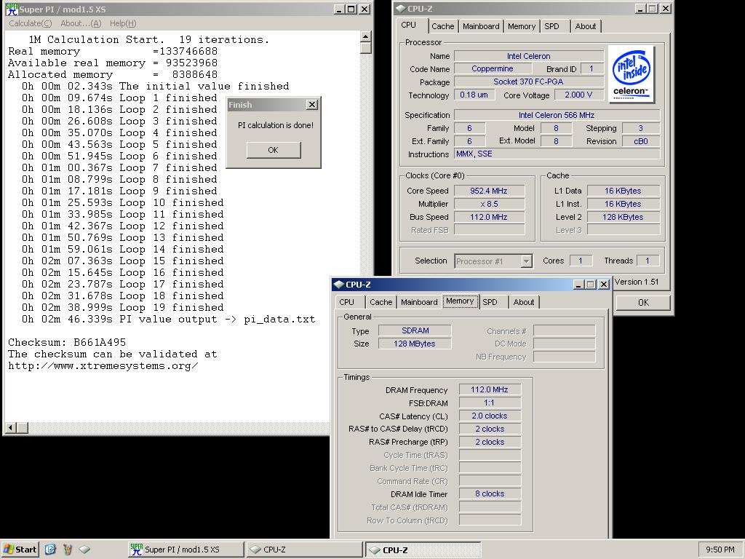Open the About menu in Super PI

pyautogui.click(x=81, y=23)
